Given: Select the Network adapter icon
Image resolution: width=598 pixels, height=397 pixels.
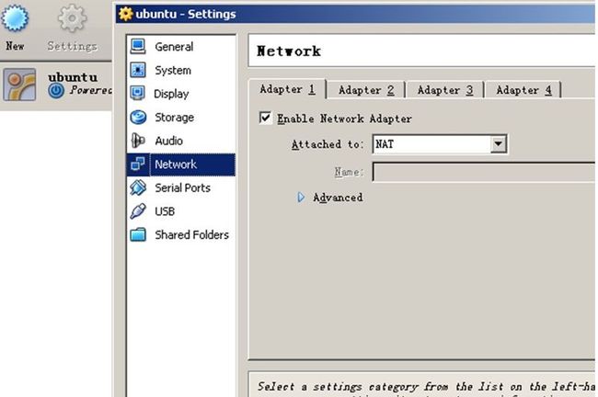Looking at the screenshot, I should (x=138, y=164).
